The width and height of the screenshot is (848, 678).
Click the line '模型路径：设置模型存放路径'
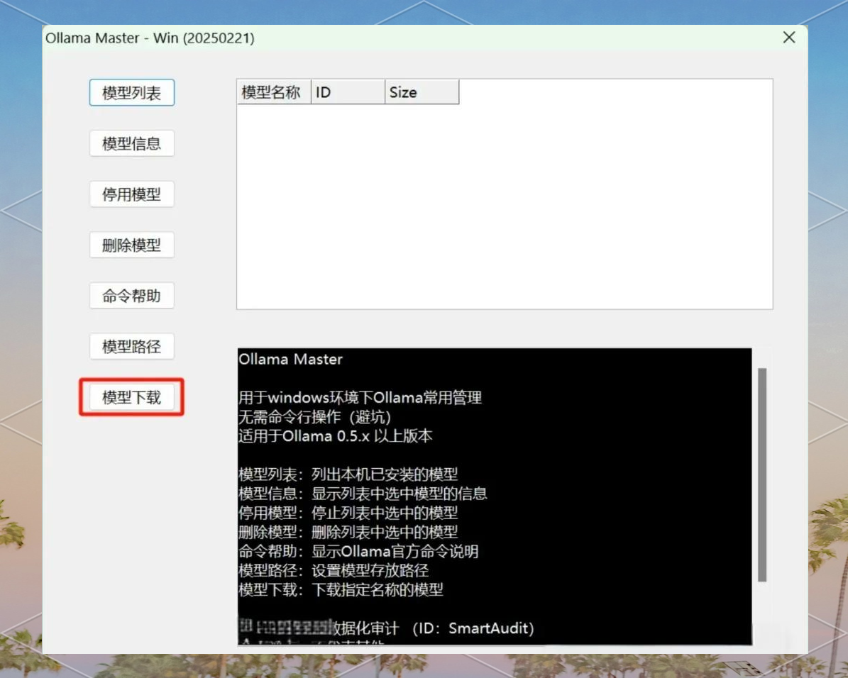point(334,570)
